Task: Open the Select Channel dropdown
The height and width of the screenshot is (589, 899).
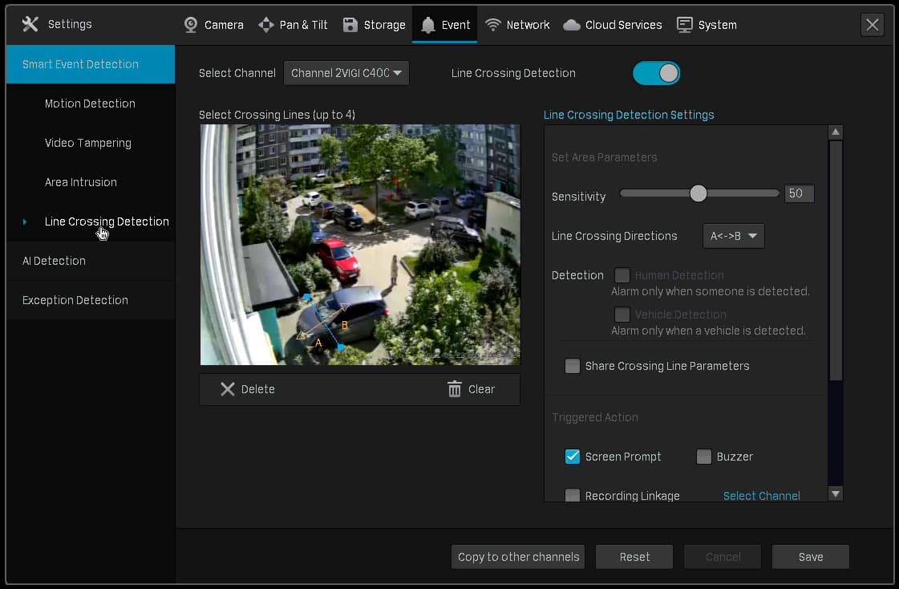Action: pyautogui.click(x=346, y=73)
